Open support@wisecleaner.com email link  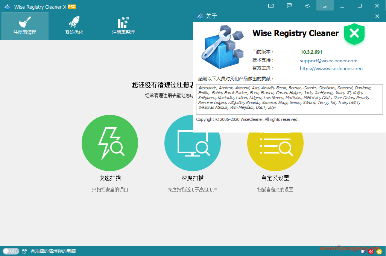[328, 61]
